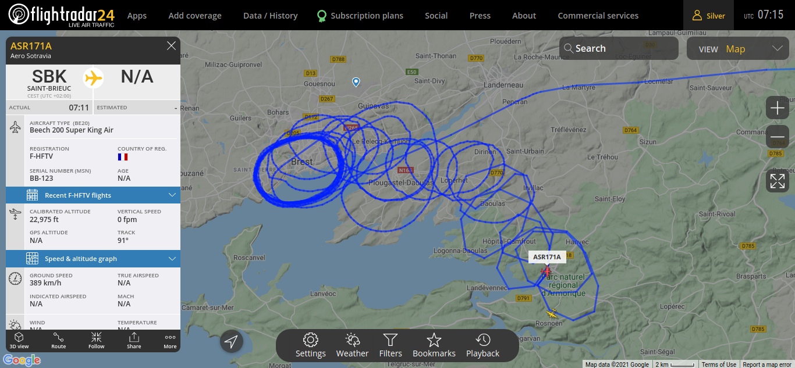Image resolution: width=795 pixels, height=368 pixels.
Task: Share this flight
Action: [134, 341]
